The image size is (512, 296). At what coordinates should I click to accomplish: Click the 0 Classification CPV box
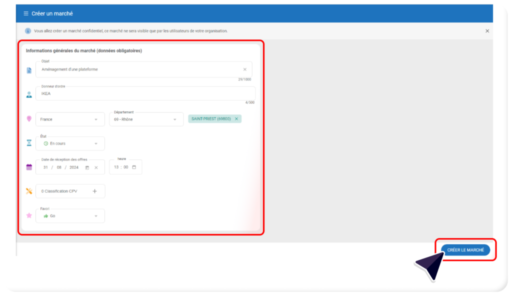pos(62,191)
